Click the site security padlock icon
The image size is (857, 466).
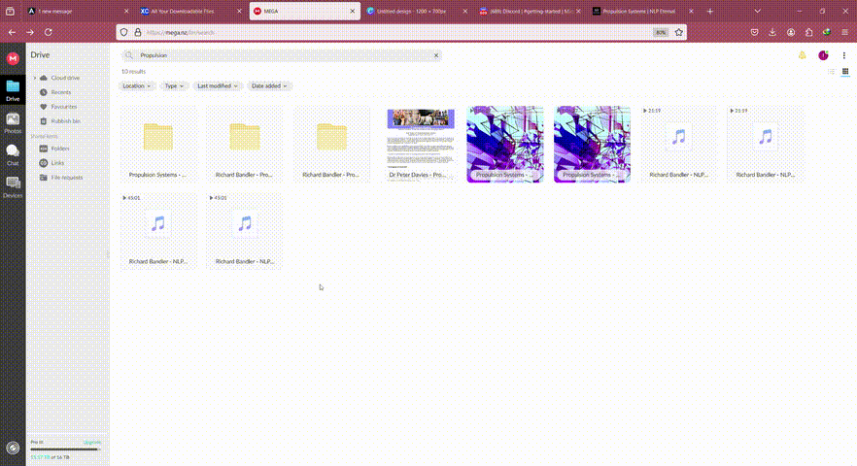[x=138, y=32]
